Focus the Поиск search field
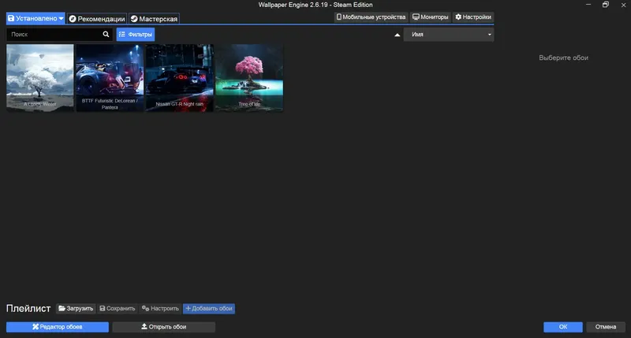The image size is (631, 338). click(x=54, y=34)
